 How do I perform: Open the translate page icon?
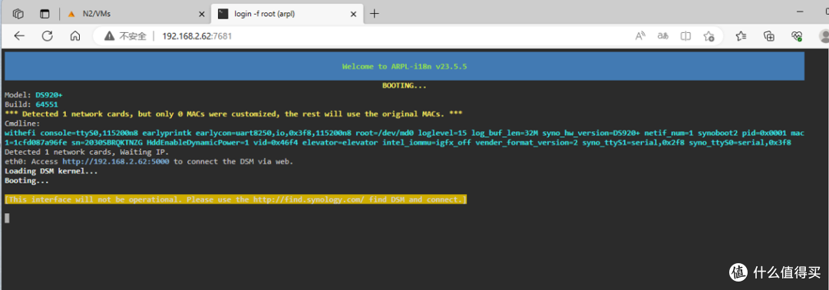point(663,36)
